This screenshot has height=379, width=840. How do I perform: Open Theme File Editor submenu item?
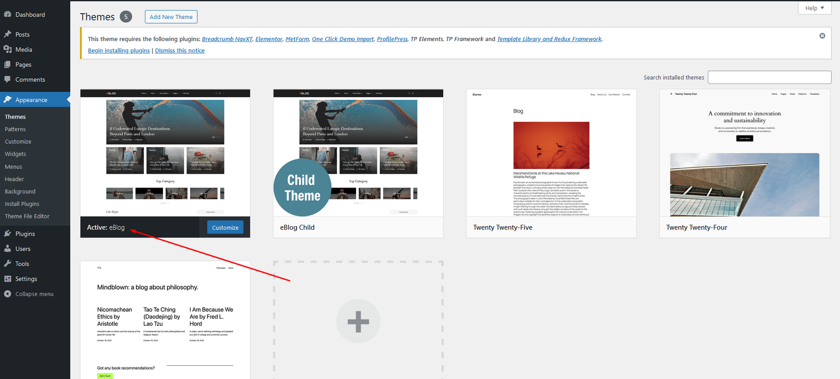pos(27,216)
